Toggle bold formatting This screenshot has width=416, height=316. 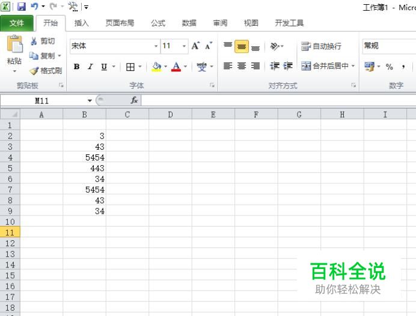(x=77, y=67)
